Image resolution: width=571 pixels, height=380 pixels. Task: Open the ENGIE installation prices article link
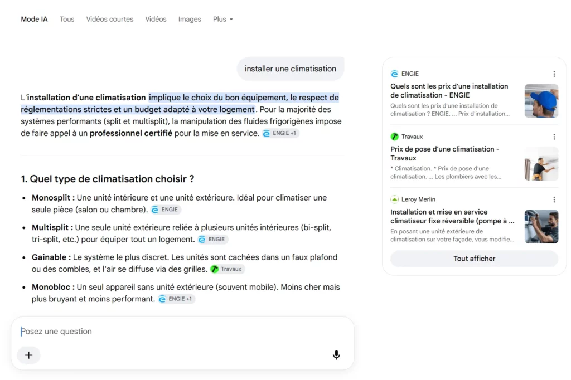[449, 91]
